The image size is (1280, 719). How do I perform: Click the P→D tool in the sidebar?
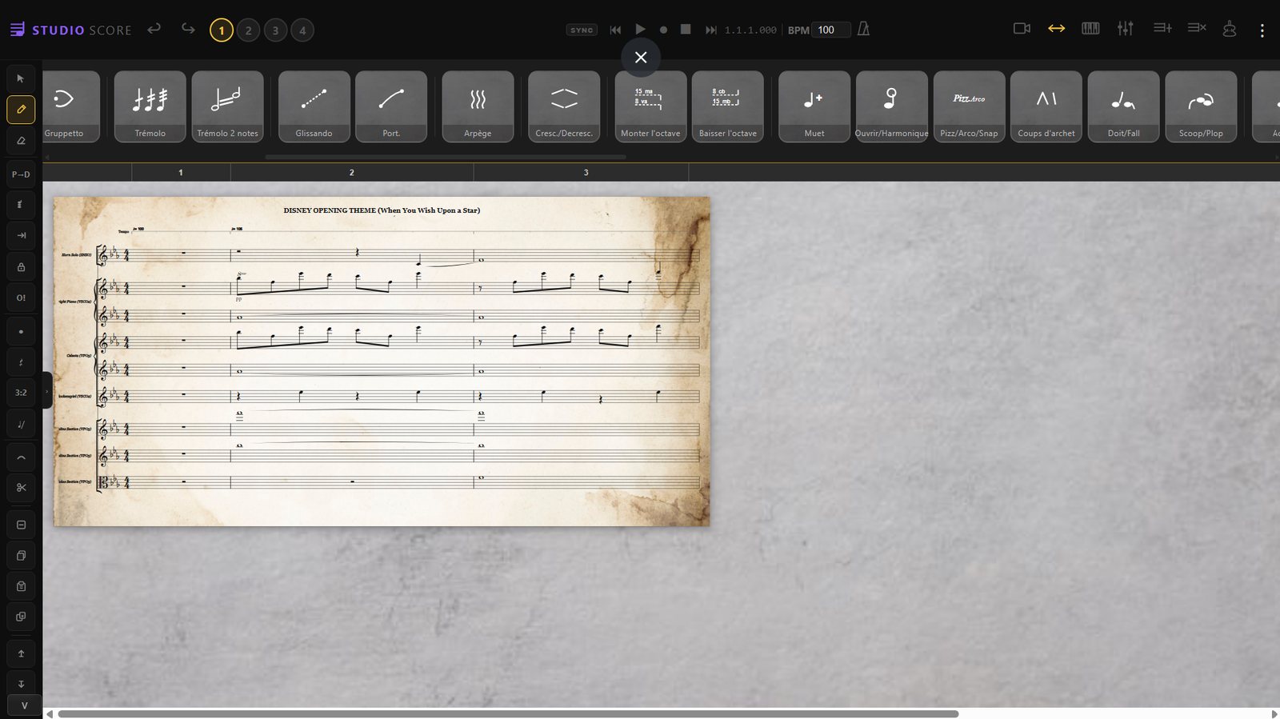21,174
